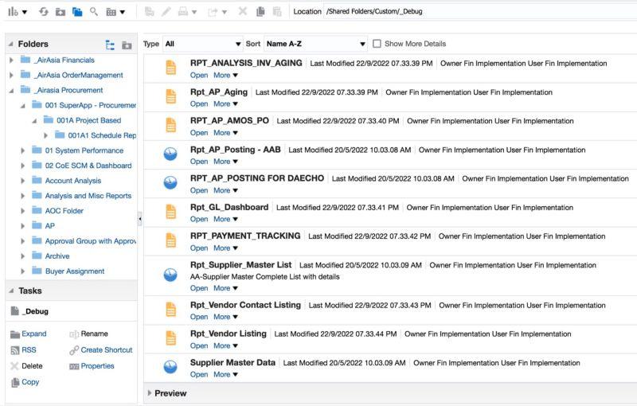The height and width of the screenshot is (406, 637).
Task: Click the Rename task
Action: [94, 334]
